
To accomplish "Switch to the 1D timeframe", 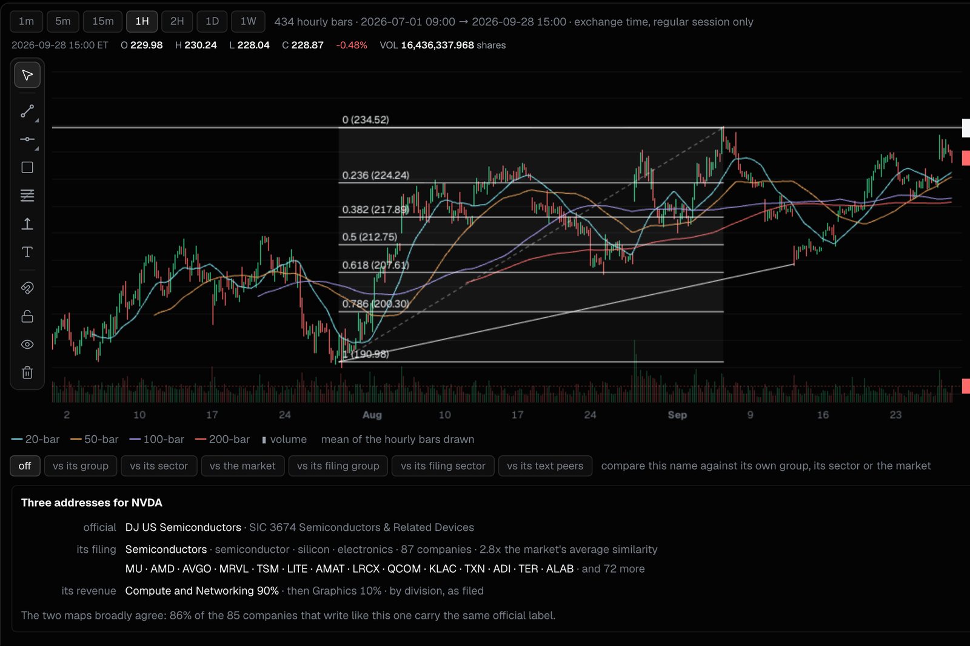I will (212, 21).
